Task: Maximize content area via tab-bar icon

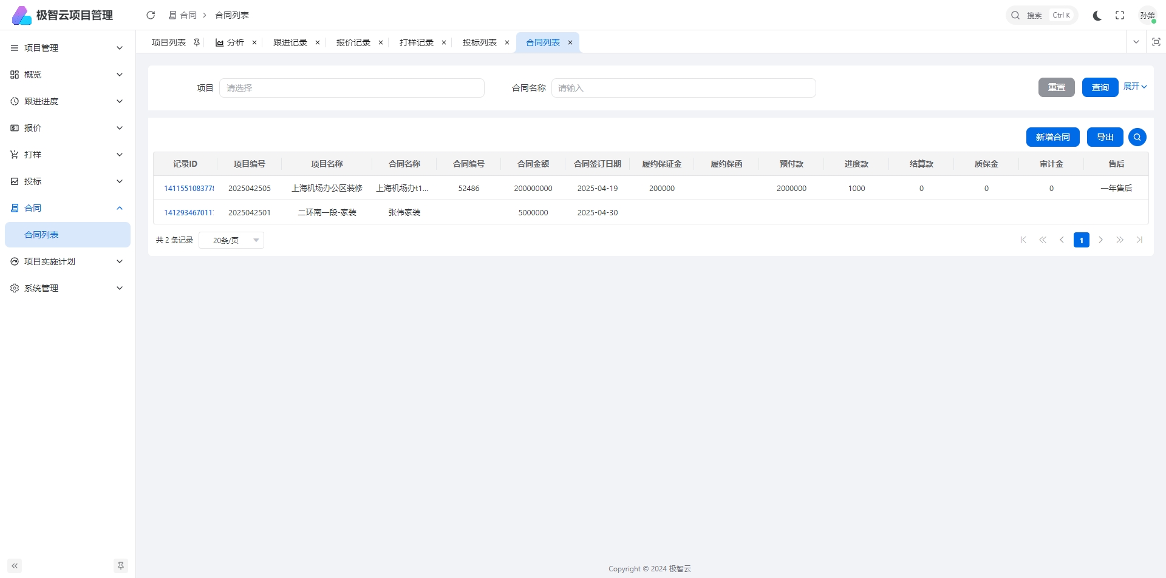Action: click(x=1156, y=42)
